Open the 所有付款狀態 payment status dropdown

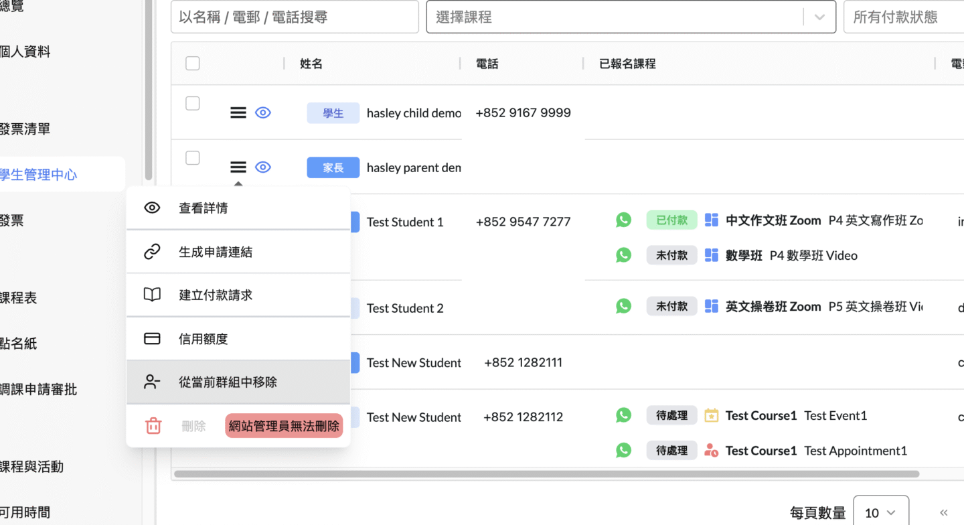(904, 17)
